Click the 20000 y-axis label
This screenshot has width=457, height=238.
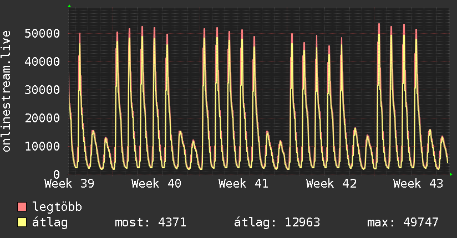click(42, 118)
